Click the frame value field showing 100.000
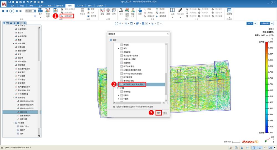Image resolution: width=277 pixels, height=150 pixels. [x=29, y=11]
